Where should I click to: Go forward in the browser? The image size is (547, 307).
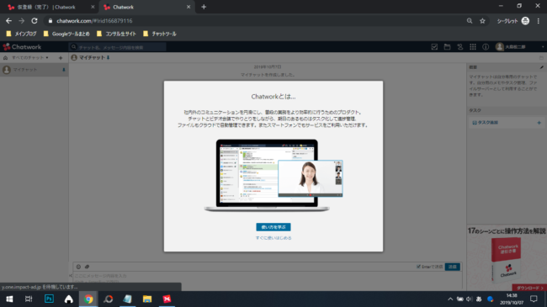click(22, 21)
